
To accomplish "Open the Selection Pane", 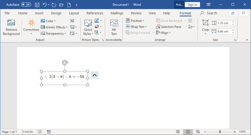I will [x=169, y=27].
